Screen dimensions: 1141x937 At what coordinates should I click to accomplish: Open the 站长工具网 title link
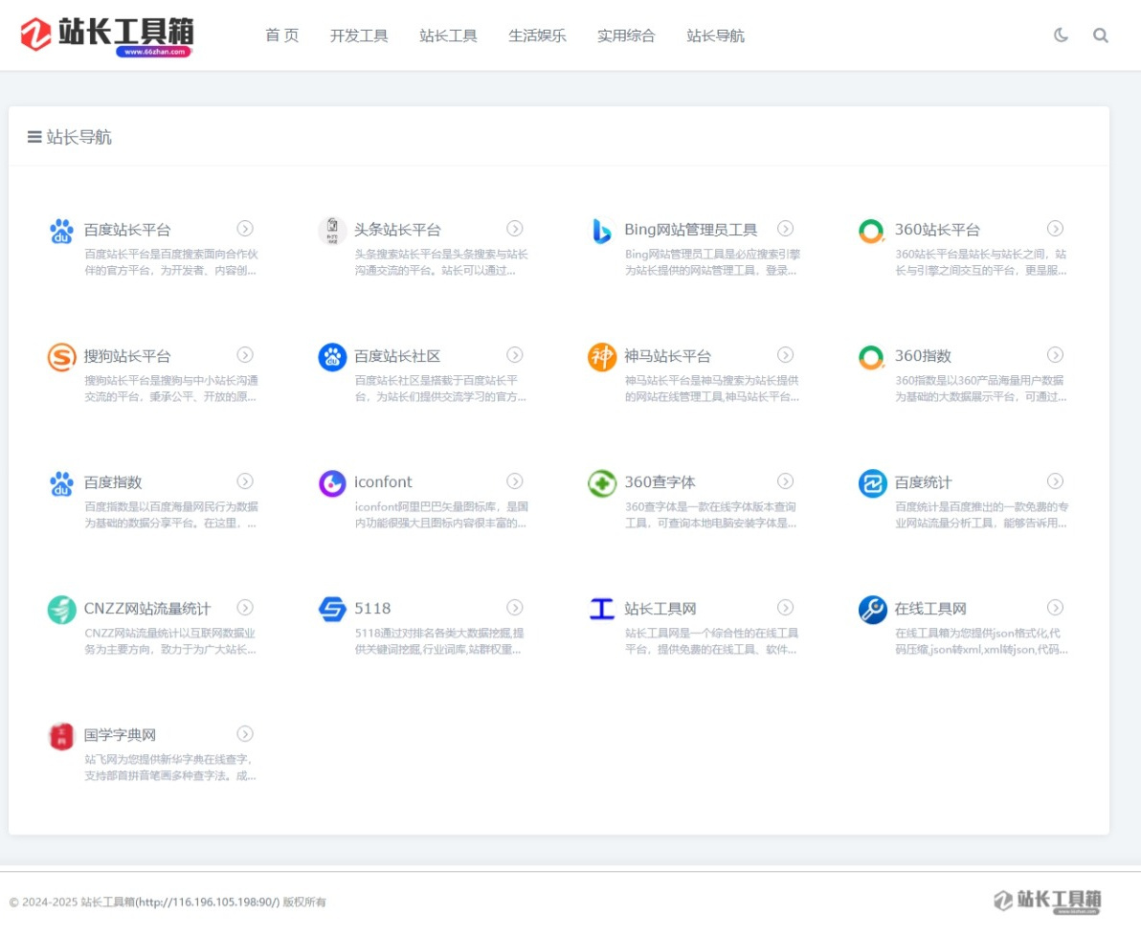[660, 609]
